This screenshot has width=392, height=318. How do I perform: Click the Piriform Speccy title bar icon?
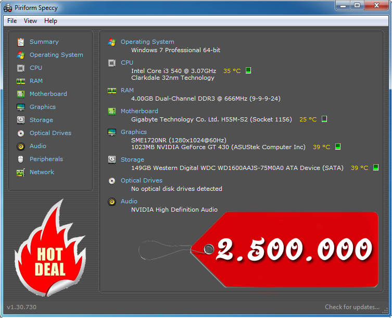pyautogui.click(x=8, y=8)
